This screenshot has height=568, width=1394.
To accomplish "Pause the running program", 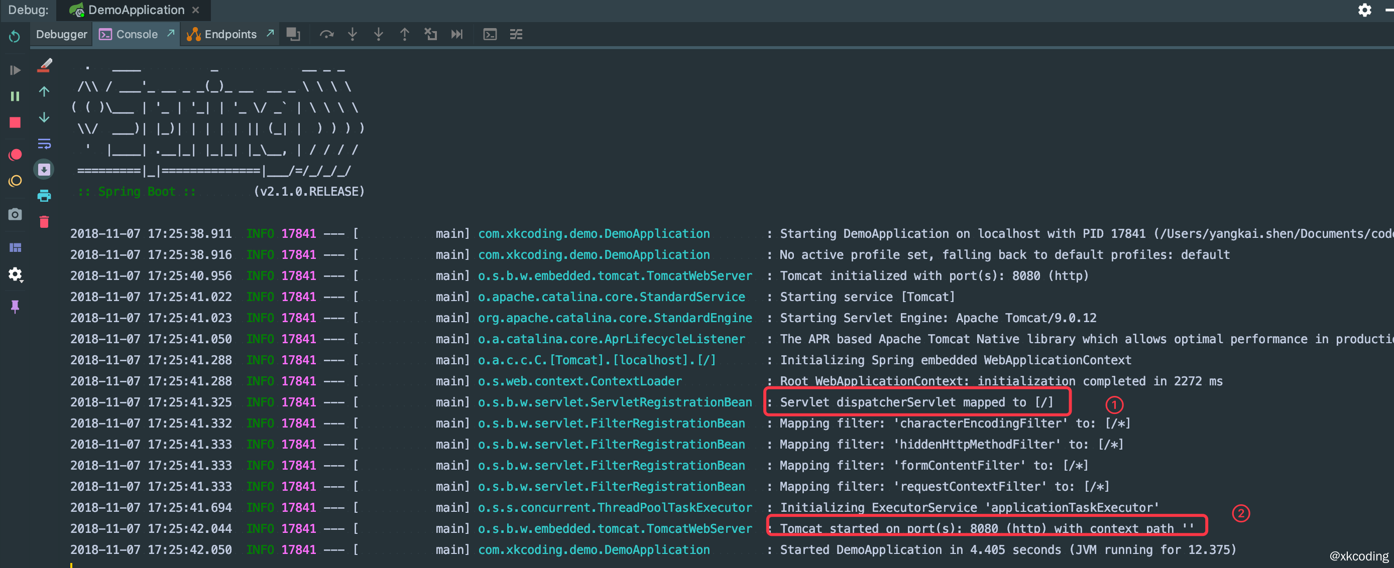I will point(15,96).
